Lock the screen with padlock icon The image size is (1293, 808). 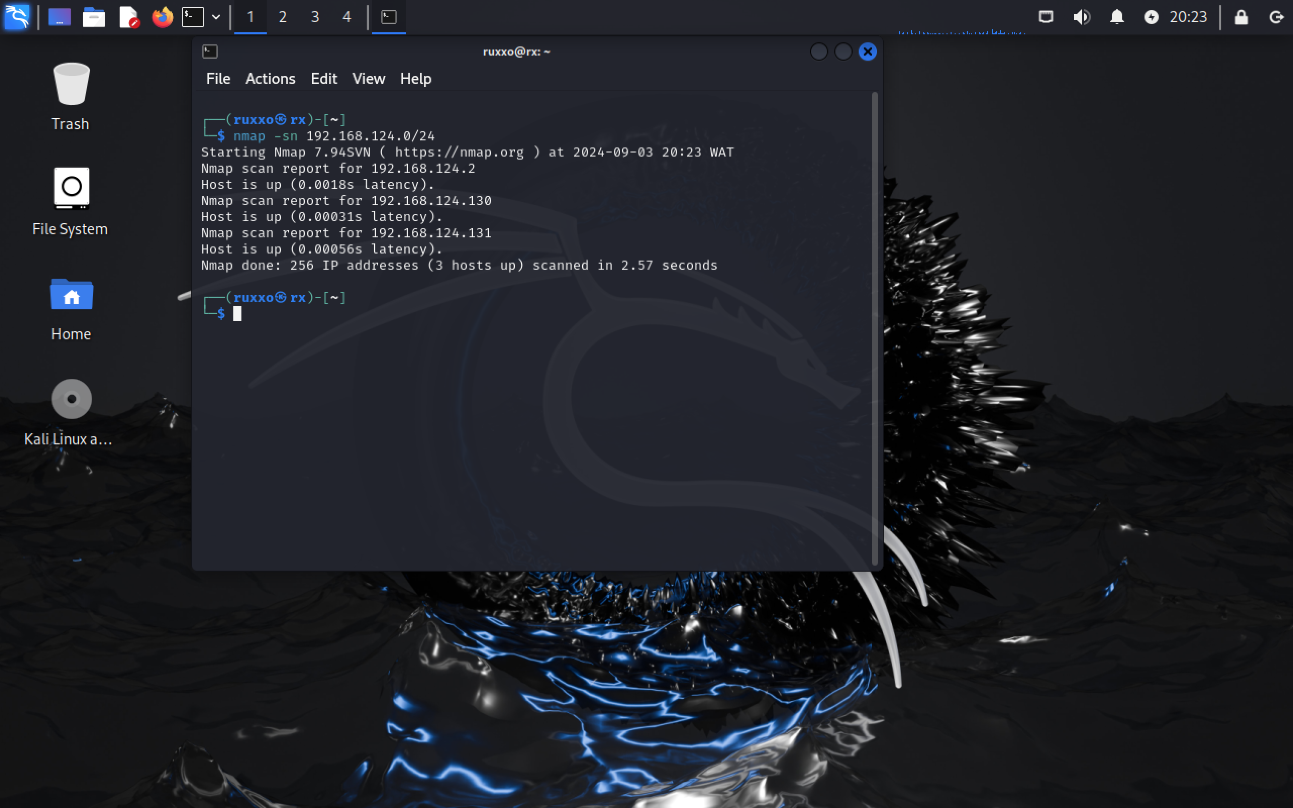click(1240, 17)
